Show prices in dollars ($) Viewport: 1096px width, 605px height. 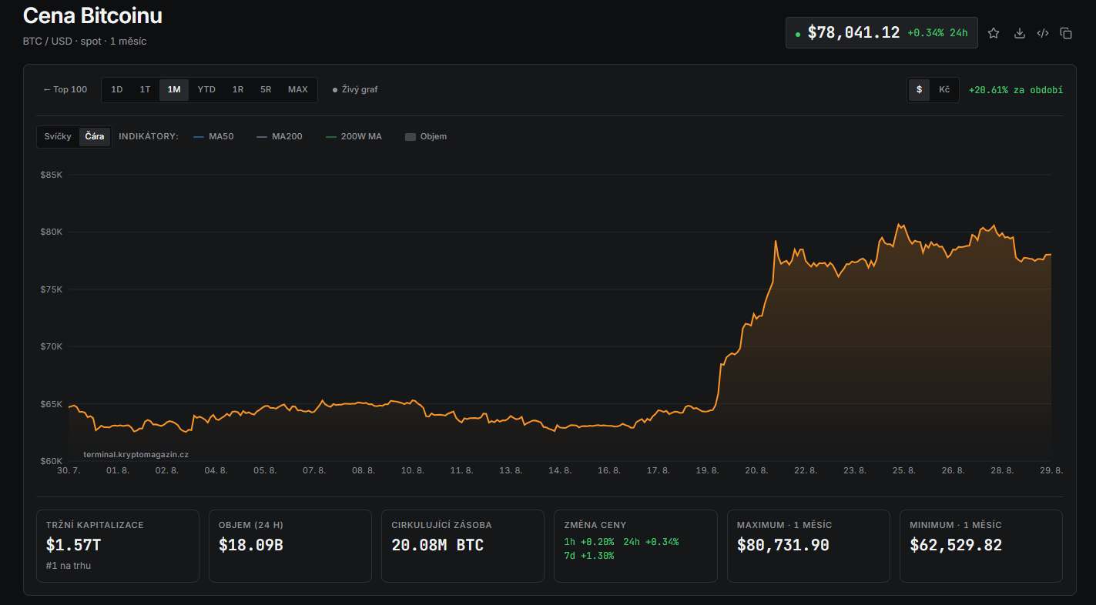click(919, 89)
